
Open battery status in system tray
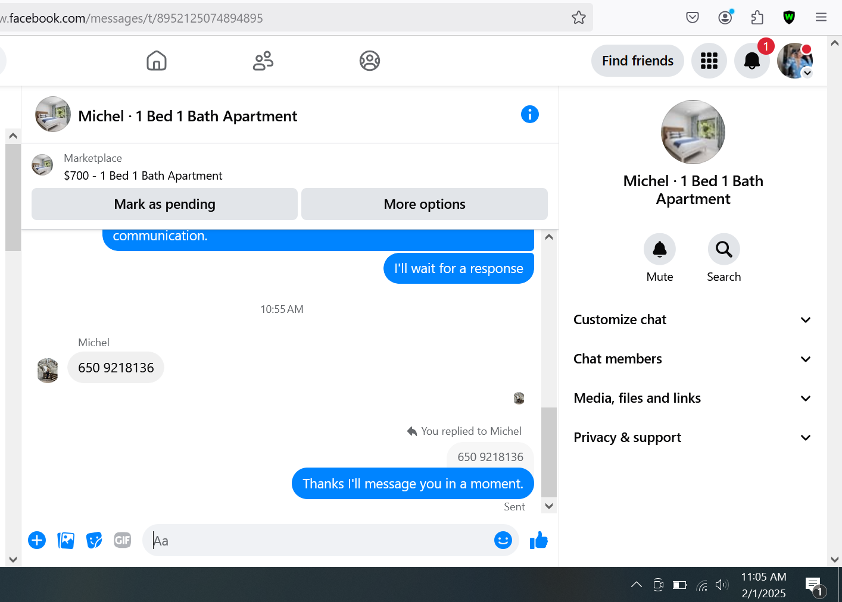click(x=679, y=585)
